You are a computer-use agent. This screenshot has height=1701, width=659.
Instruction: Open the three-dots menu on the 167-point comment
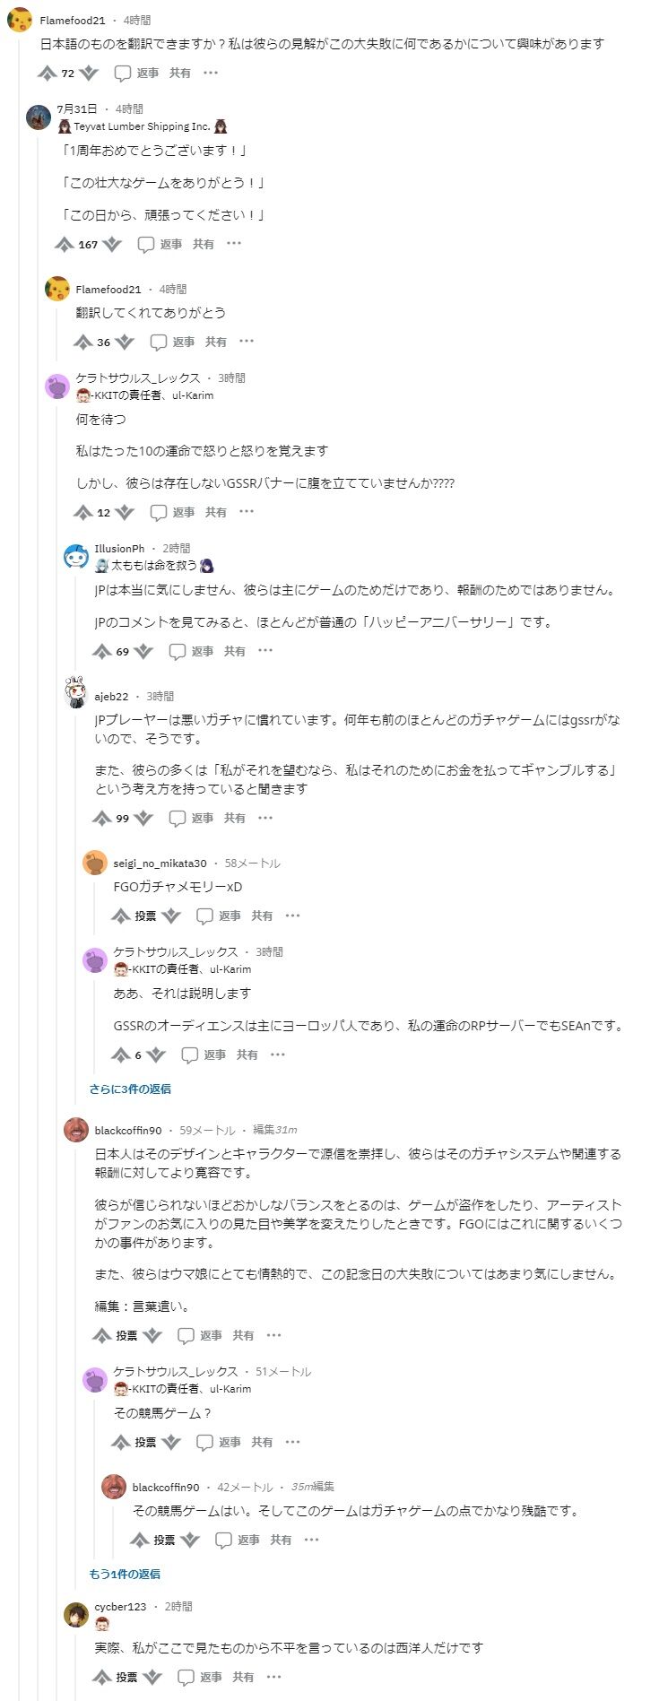[234, 244]
